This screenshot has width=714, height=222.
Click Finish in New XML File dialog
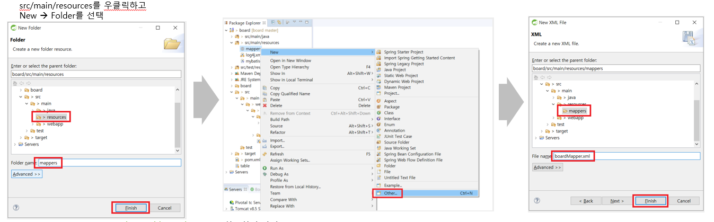pyautogui.click(x=650, y=201)
